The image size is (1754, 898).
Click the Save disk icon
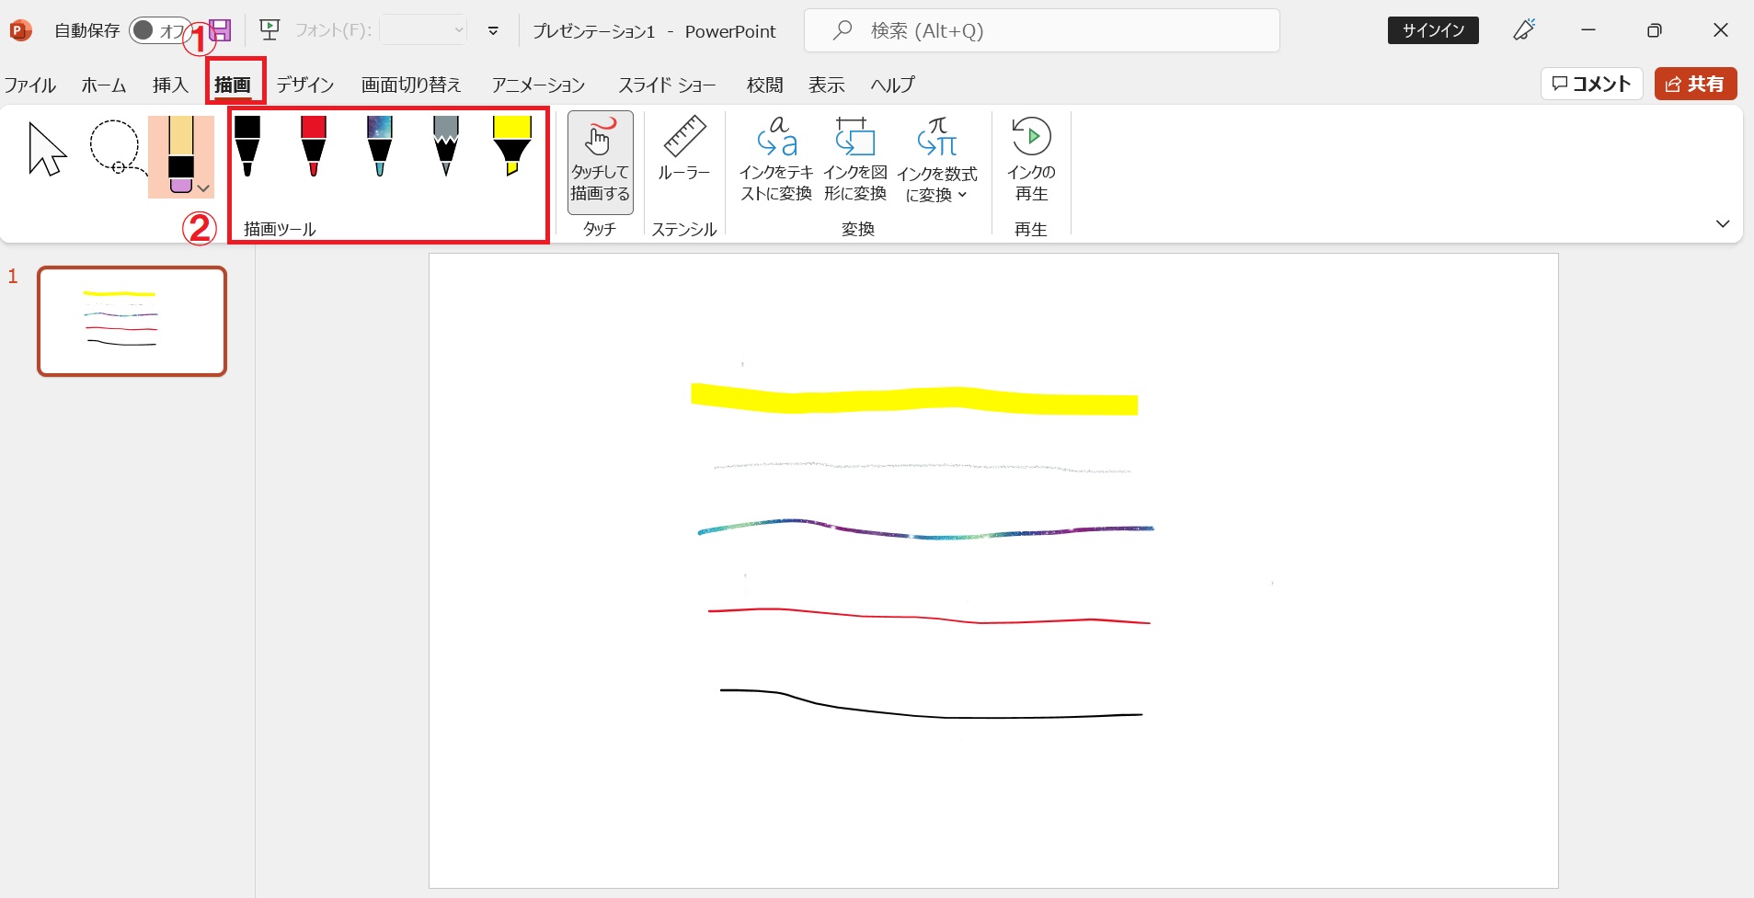220,30
